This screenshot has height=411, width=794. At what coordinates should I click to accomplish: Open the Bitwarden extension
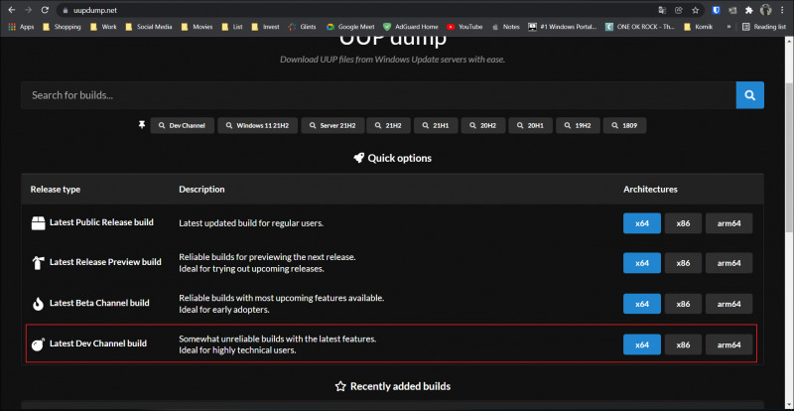click(716, 10)
